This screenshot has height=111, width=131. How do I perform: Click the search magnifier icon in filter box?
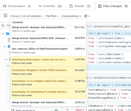pyautogui.click(x=3, y=25)
